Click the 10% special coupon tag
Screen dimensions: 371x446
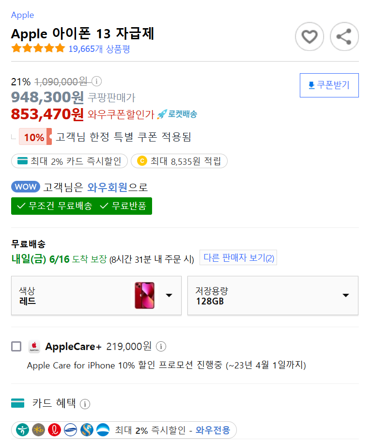coord(35,137)
